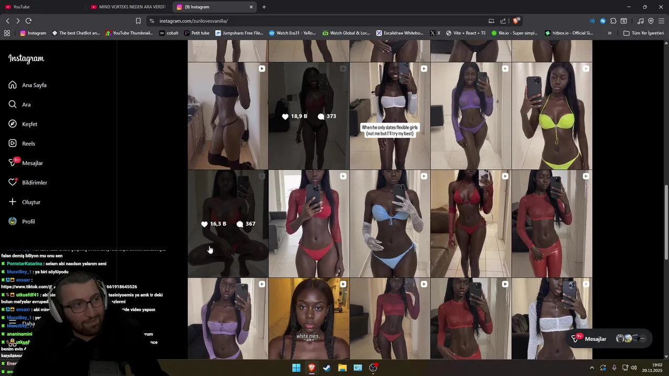Close the Instagram tab

point(251,7)
